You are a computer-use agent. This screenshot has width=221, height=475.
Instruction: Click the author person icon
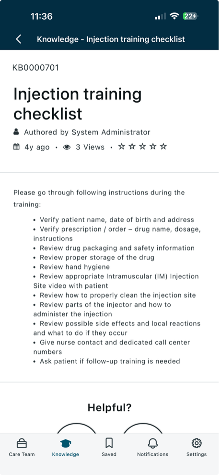[x=16, y=132]
